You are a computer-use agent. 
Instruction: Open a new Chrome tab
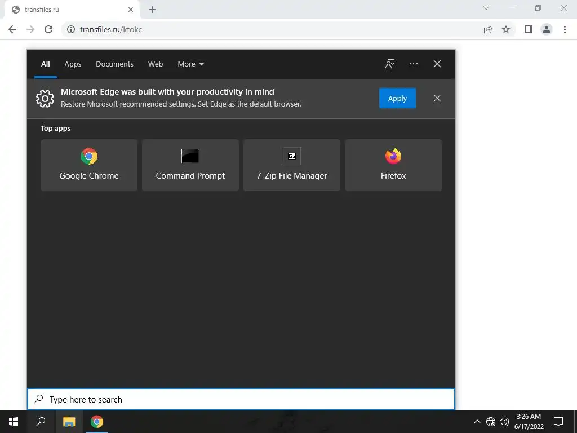152,10
